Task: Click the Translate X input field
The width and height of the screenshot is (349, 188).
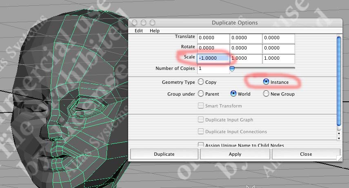Action: pyautogui.click(x=213, y=38)
